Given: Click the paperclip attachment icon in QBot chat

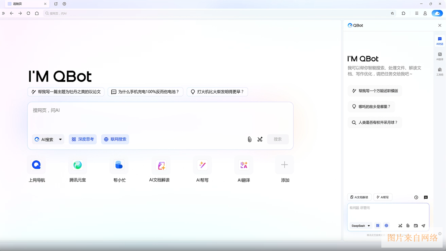Looking at the screenshot, I should pyautogui.click(x=408, y=225).
